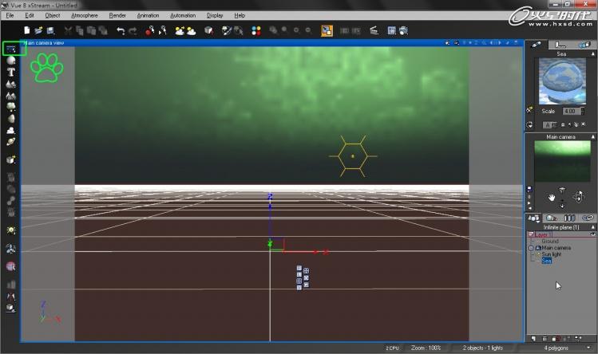Select Sun light in the layer list

coord(552,254)
